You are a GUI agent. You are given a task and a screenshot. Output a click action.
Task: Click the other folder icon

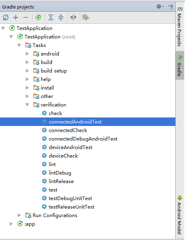(x=36, y=96)
